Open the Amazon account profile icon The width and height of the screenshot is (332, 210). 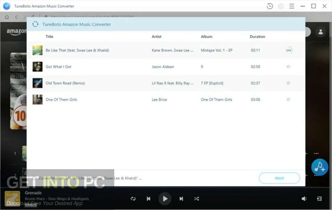click(321, 32)
